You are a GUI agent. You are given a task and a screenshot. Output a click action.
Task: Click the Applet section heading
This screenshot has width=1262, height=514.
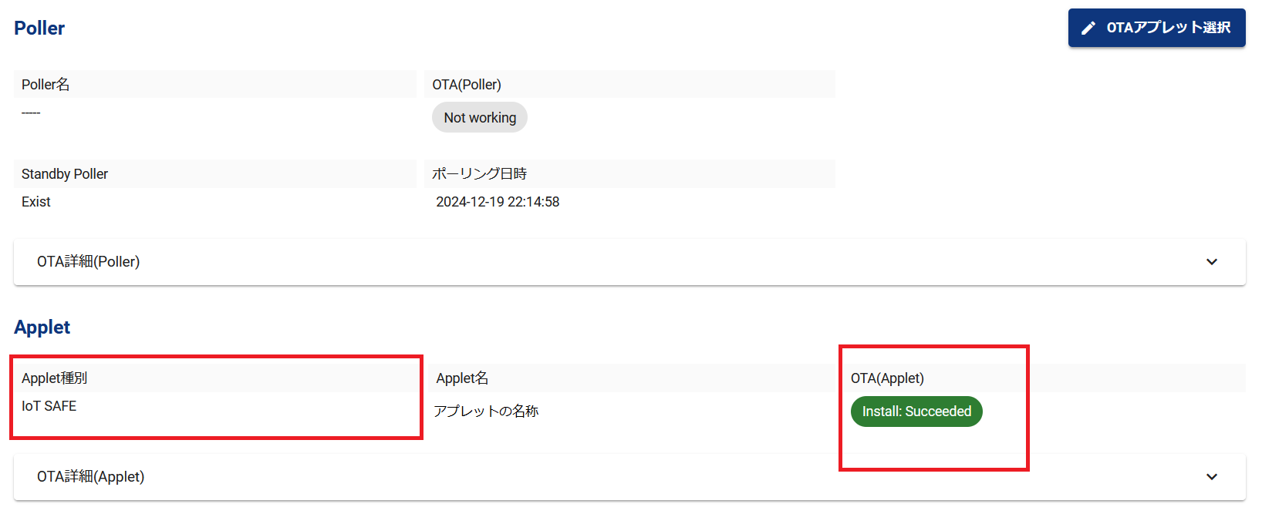click(42, 327)
